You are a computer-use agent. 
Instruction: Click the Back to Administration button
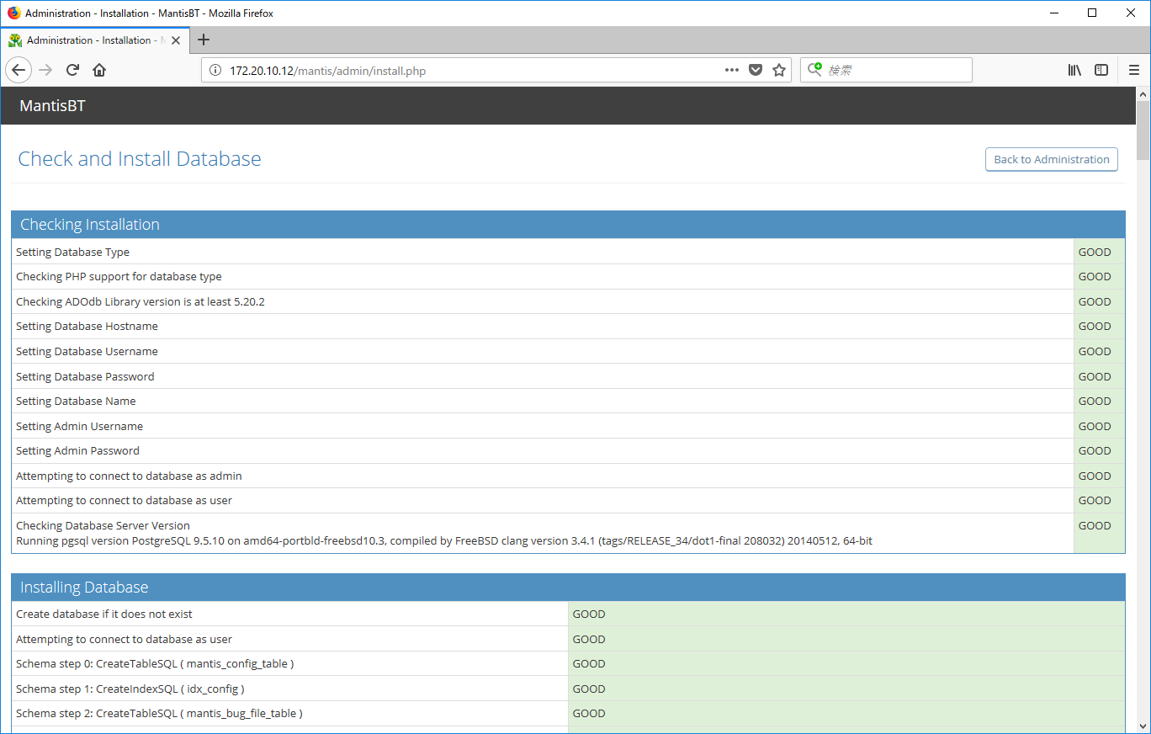point(1052,159)
